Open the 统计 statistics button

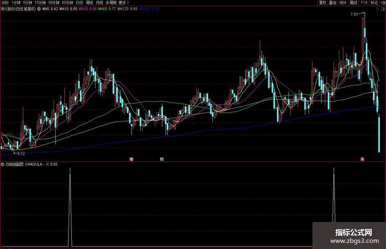tap(343, 3)
